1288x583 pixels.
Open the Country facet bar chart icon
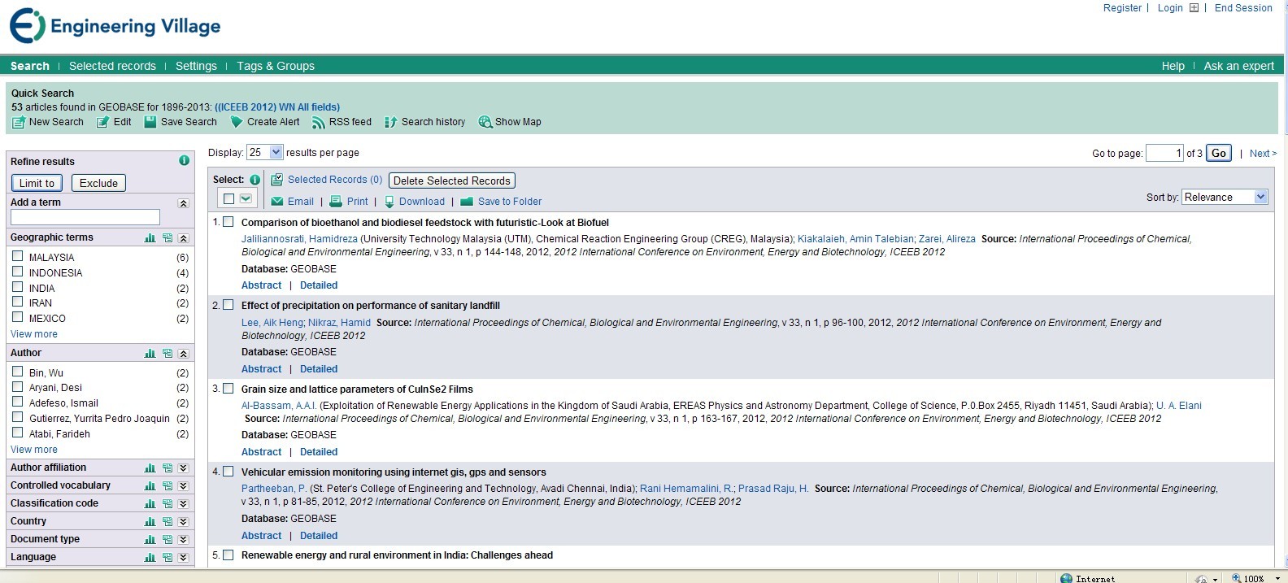click(150, 522)
